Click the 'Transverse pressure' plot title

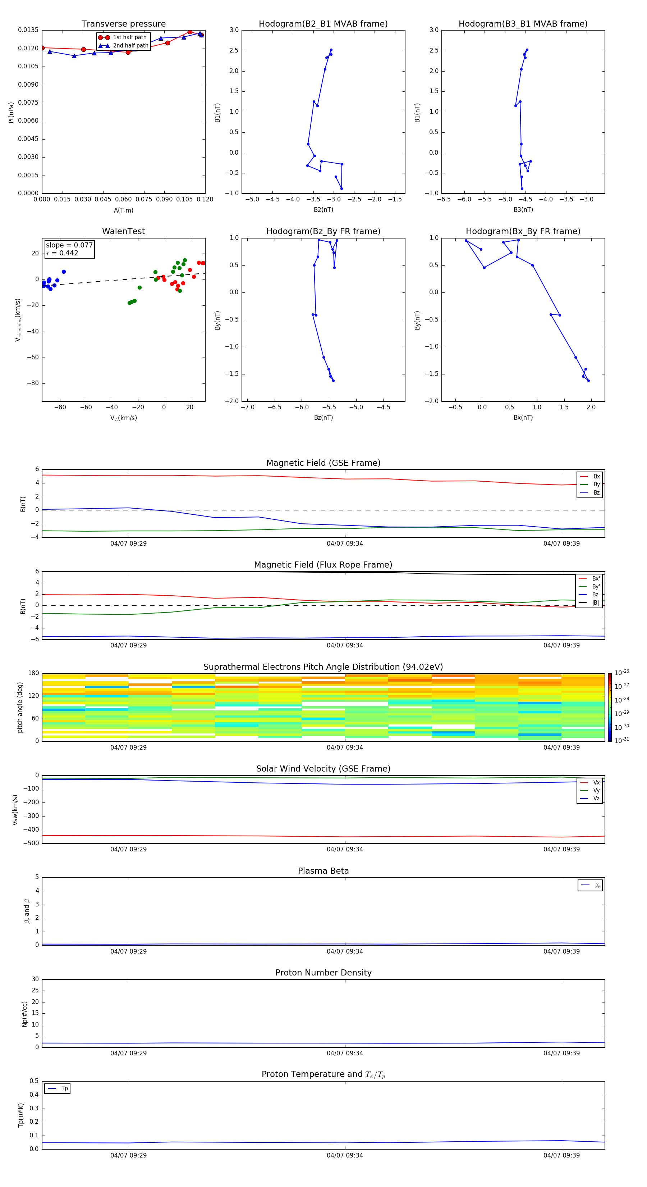click(x=123, y=24)
